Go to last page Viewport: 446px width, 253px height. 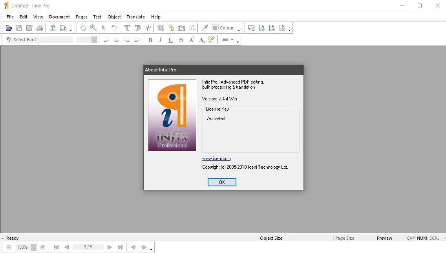(x=120, y=248)
